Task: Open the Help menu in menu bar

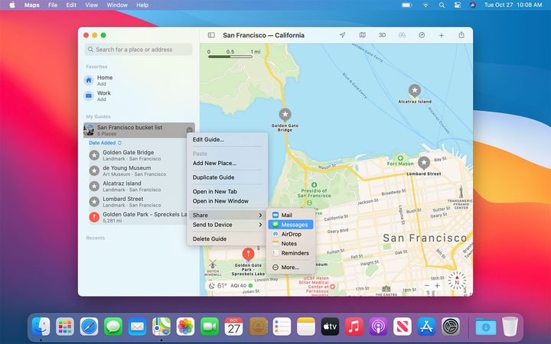Action: pos(142,5)
